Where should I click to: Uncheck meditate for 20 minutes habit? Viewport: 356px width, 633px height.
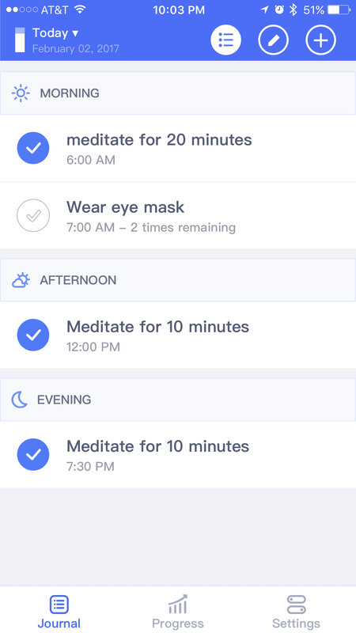[33, 148]
